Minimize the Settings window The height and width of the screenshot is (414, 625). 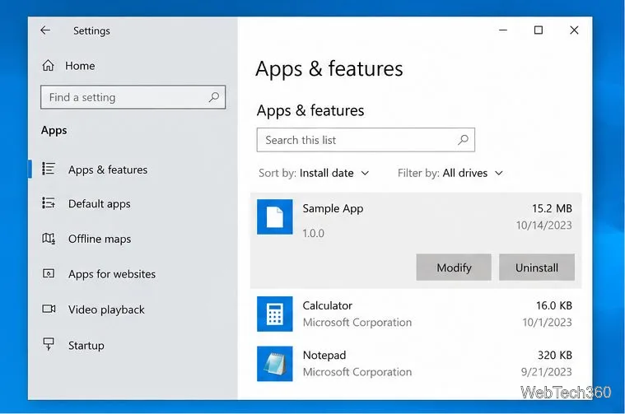point(503,30)
